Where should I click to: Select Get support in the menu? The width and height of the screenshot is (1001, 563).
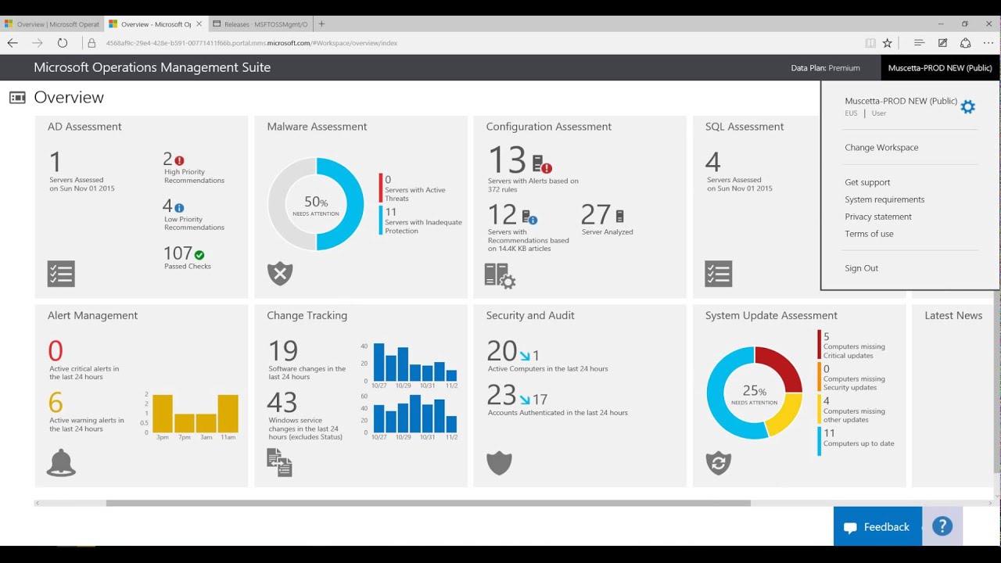(867, 182)
